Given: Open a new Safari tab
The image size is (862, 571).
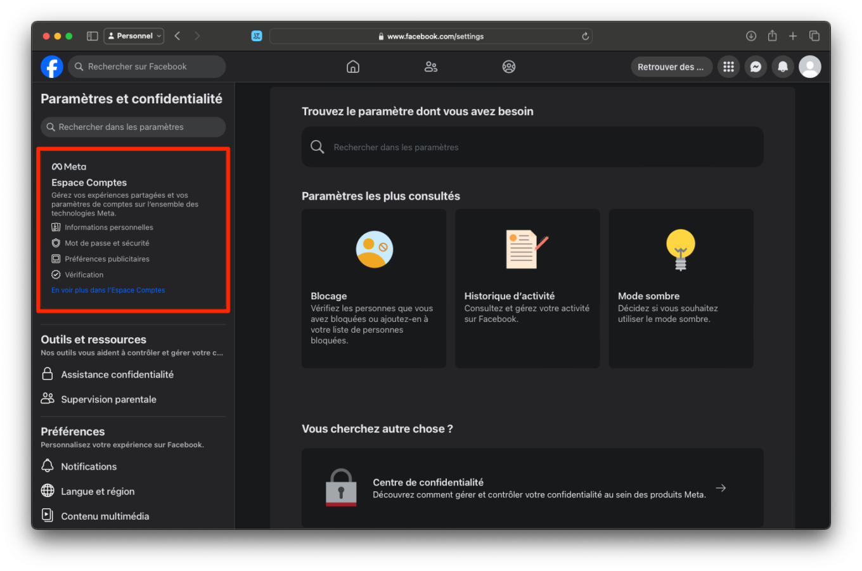Looking at the screenshot, I should (x=793, y=36).
